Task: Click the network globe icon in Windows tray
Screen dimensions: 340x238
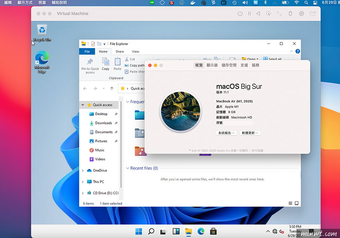Action: pos(275,232)
